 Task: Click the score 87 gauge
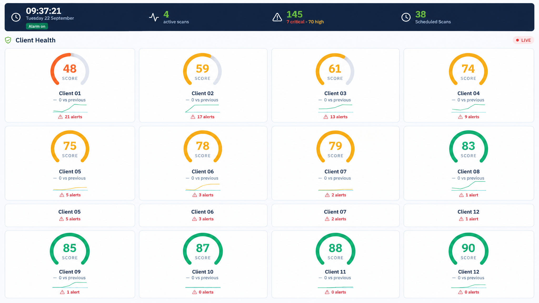pos(203,249)
